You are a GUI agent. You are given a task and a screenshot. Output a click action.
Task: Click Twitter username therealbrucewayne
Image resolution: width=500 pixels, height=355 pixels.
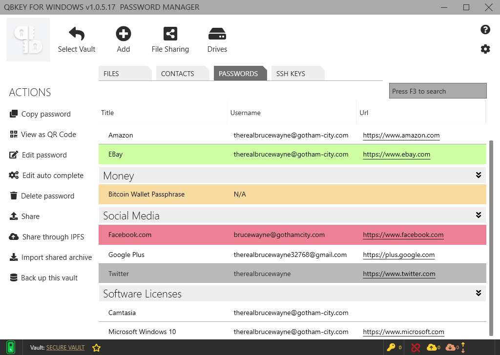coord(262,274)
